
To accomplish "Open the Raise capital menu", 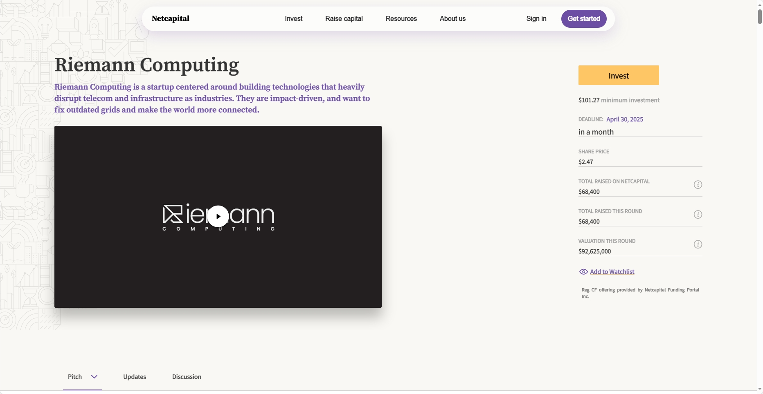I will point(344,19).
